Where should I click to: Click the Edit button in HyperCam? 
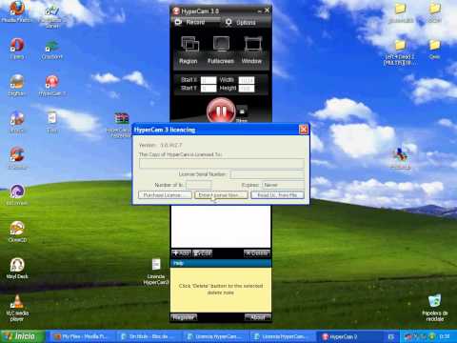click(202, 253)
